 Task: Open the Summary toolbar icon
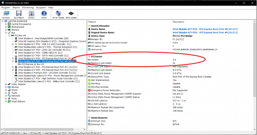(x=6, y=15)
